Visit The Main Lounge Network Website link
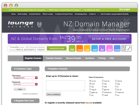 114,14
